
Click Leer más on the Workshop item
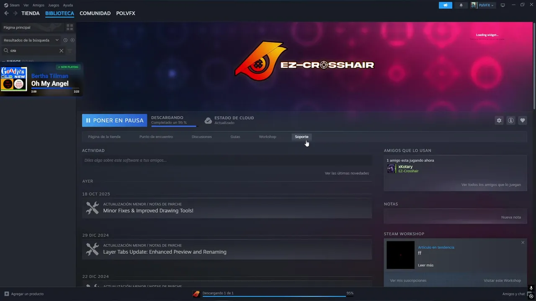pyautogui.click(x=425, y=265)
